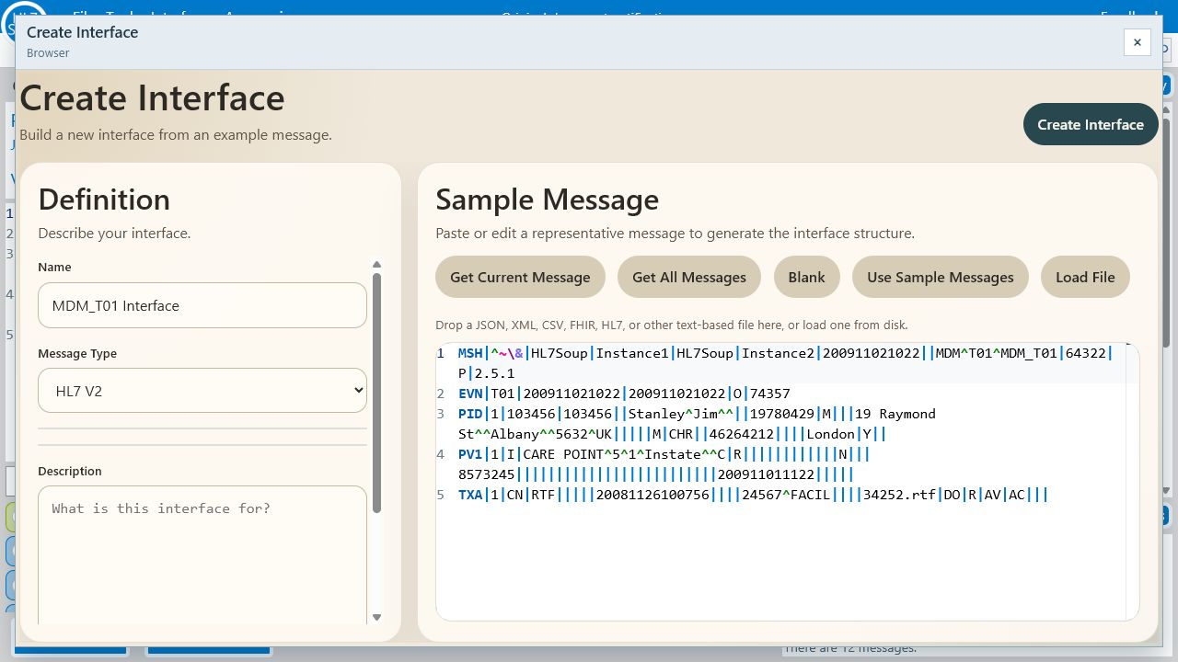Click the MDM^T01^MDM_T01 message type value
1178x662 pixels.
[997, 353]
